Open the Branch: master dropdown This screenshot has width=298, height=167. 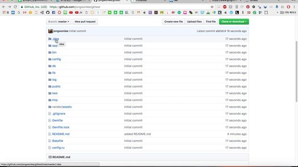click(59, 22)
